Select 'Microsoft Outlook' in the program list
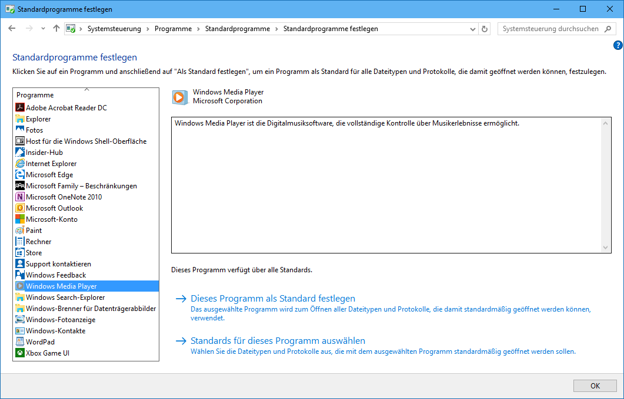624x399 pixels. [x=55, y=208]
